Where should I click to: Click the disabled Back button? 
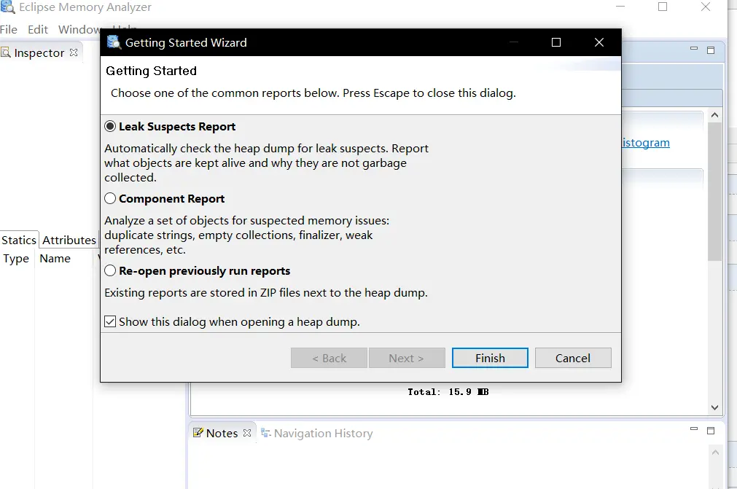pyautogui.click(x=329, y=358)
